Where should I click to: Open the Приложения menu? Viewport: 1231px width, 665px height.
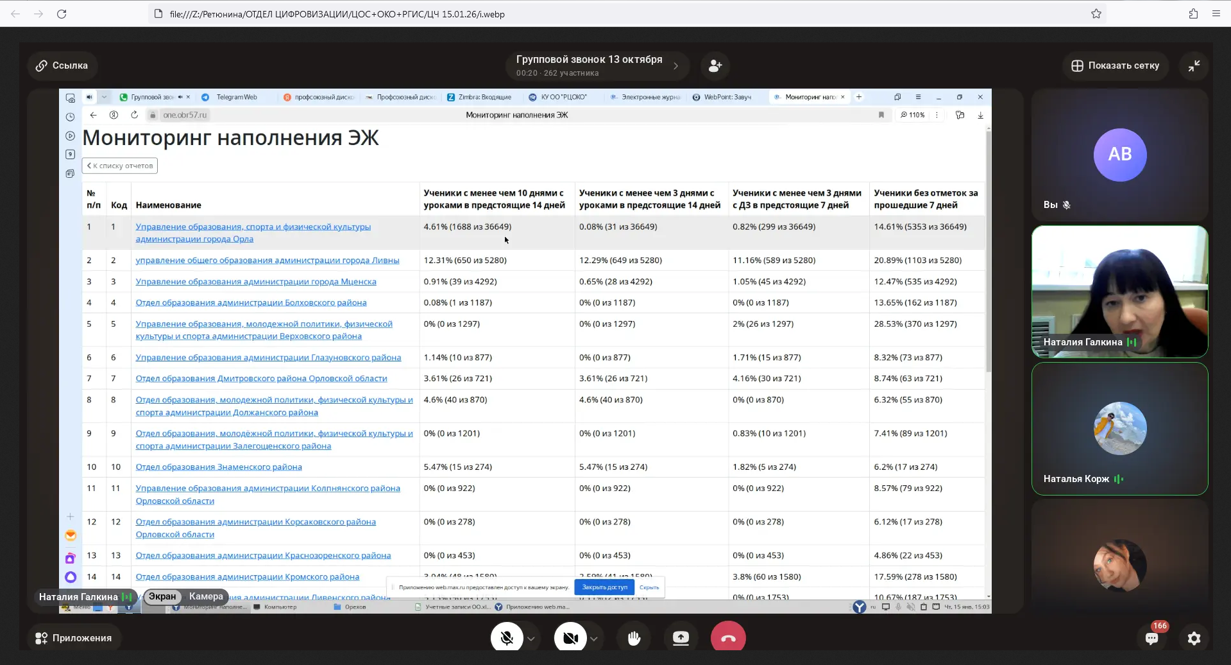73,638
